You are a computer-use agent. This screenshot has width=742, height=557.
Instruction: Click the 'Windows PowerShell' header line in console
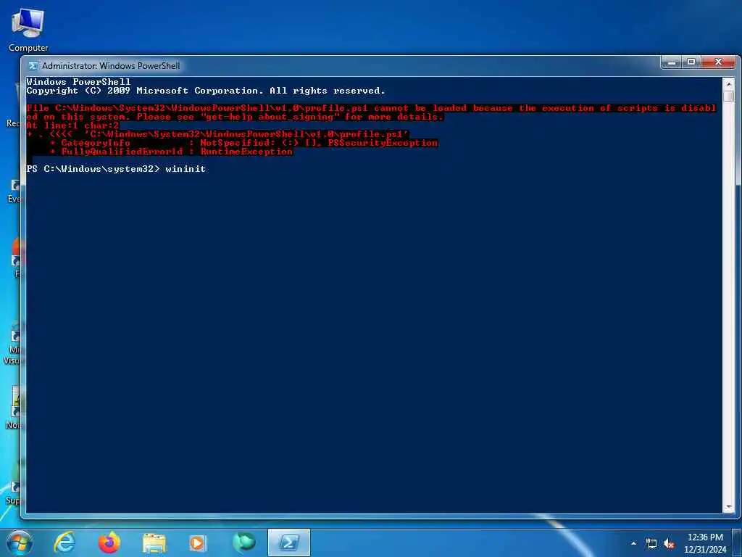click(x=78, y=82)
